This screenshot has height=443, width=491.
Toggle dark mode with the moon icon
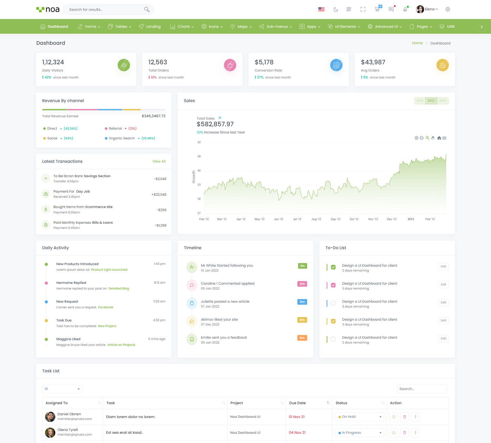(336, 10)
